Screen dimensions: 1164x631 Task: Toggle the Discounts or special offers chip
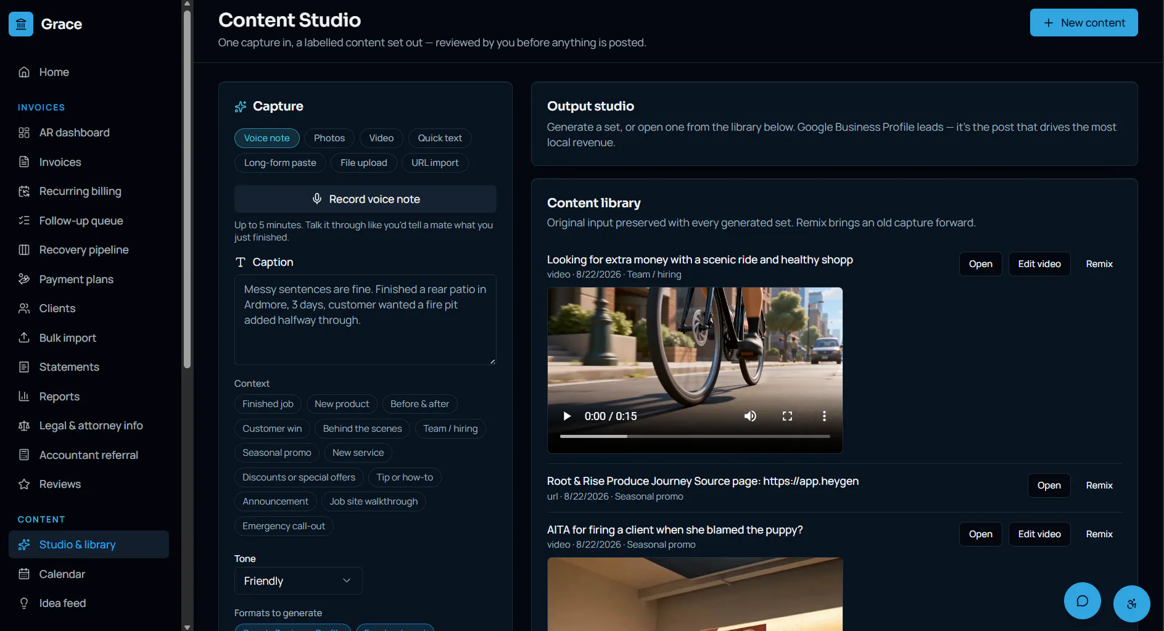click(x=299, y=477)
